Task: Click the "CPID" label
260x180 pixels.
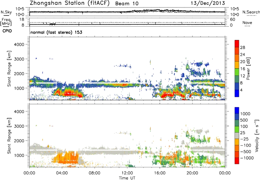Action: pos(7,31)
